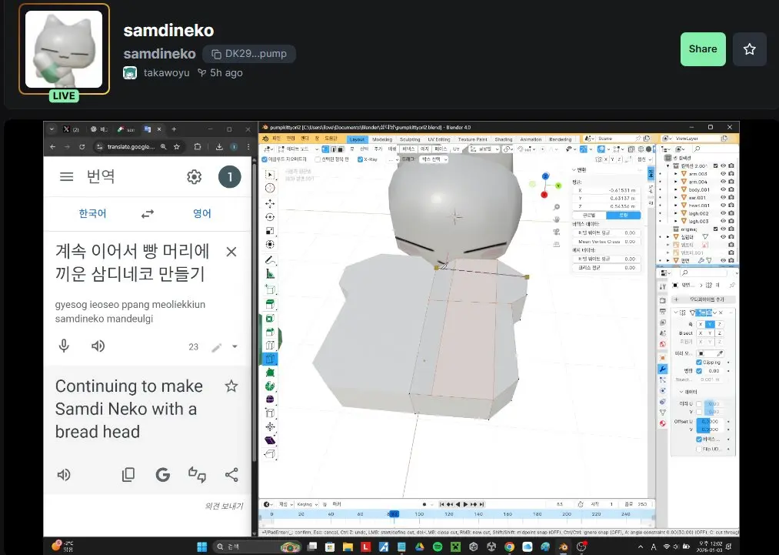Select the Move tool in Blender toolbar

pos(270,203)
